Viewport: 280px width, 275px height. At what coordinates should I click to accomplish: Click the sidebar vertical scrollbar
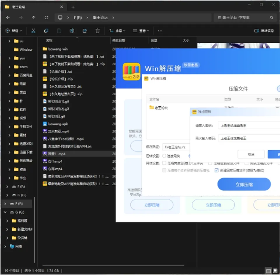pos(34,230)
